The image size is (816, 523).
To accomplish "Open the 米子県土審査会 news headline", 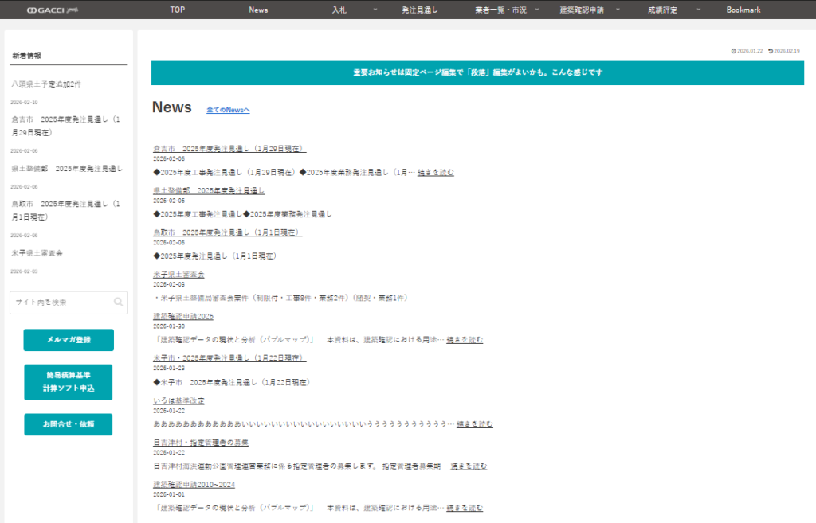I will click(178, 275).
